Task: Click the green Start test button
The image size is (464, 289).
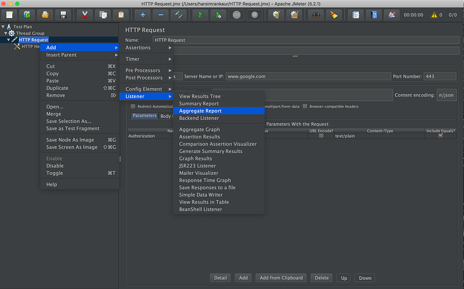Action: (x=200, y=14)
